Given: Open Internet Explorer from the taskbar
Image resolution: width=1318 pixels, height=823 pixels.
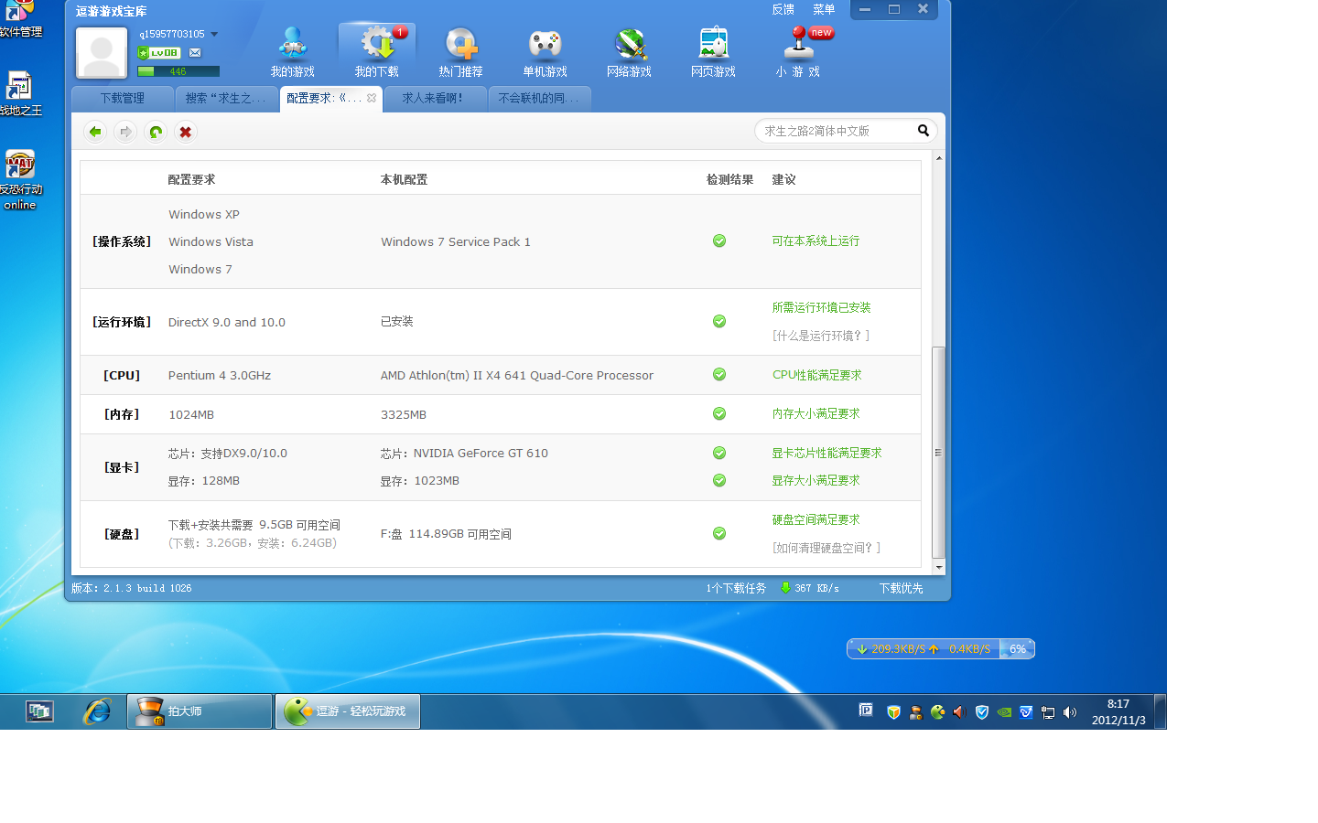Looking at the screenshot, I should 97,711.
